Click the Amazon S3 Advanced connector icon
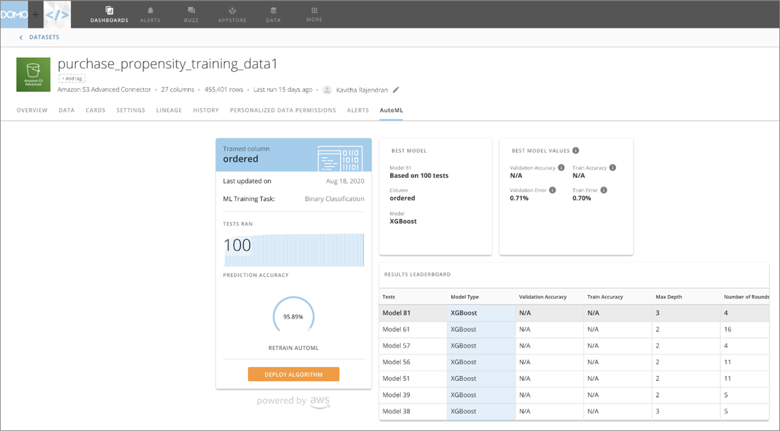780x431 pixels. pyautogui.click(x=33, y=75)
